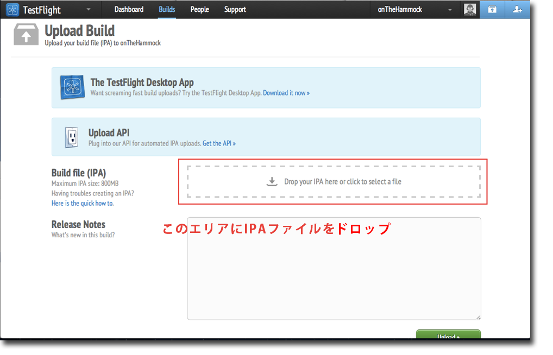Click the upload build icon in top bar

coord(492,9)
